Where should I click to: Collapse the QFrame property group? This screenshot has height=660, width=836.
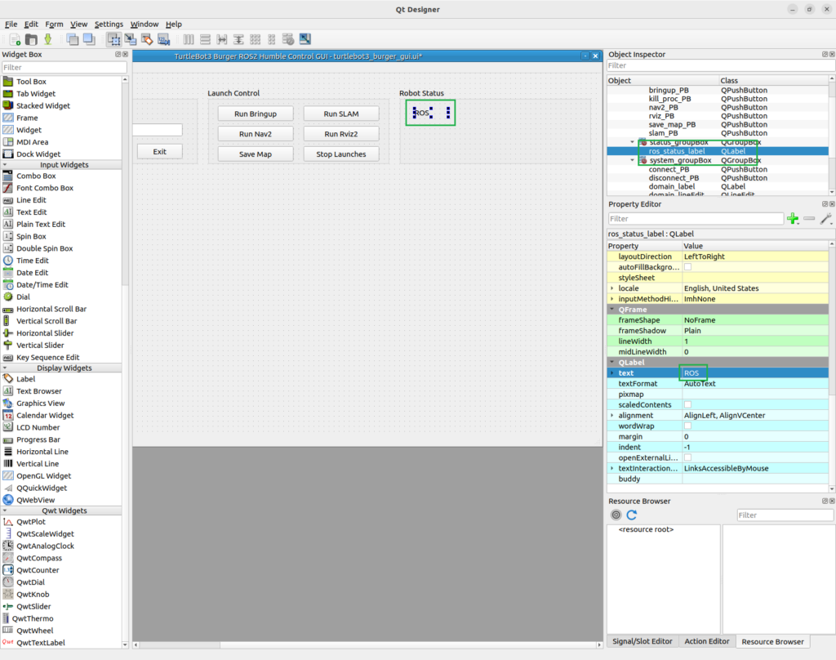pyautogui.click(x=612, y=310)
